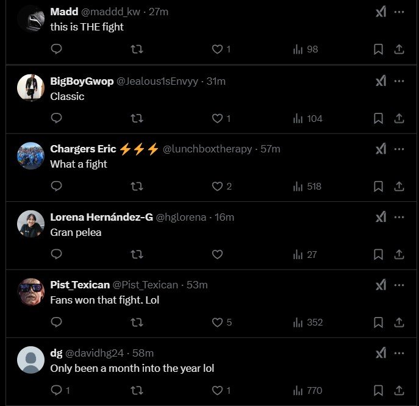Open more options menu on Chargers Eric's post
Screen dimensions: 419x406
tap(399, 149)
